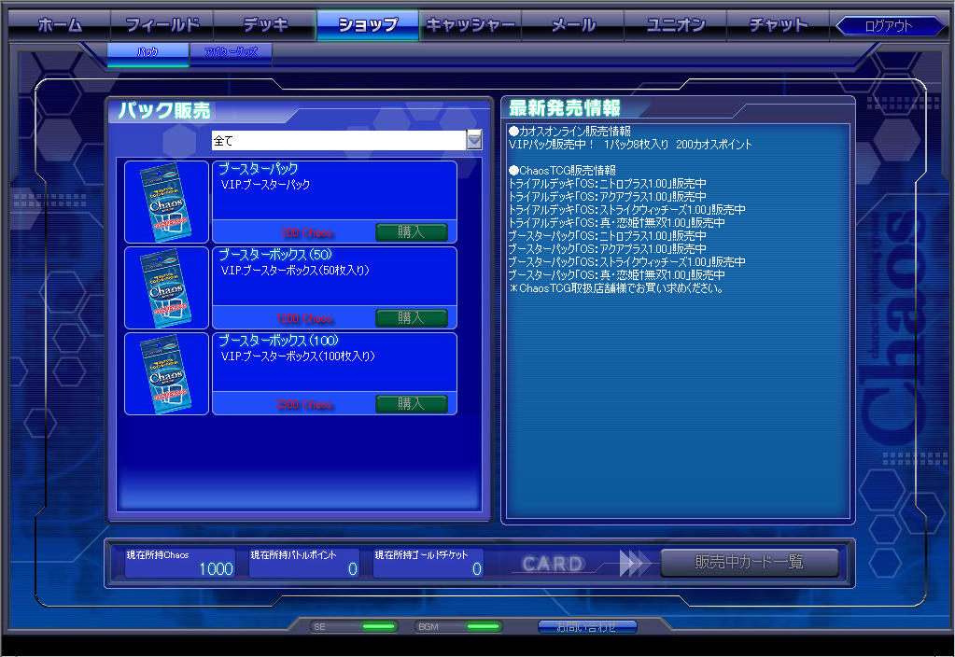Image resolution: width=955 pixels, height=657 pixels.
Task: Click the 現在所持バトルポイント value
Action: (x=353, y=568)
